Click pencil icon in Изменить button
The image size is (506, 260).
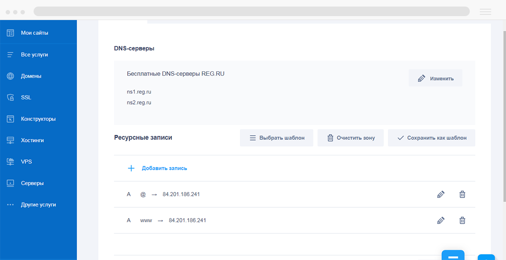pyautogui.click(x=421, y=78)
